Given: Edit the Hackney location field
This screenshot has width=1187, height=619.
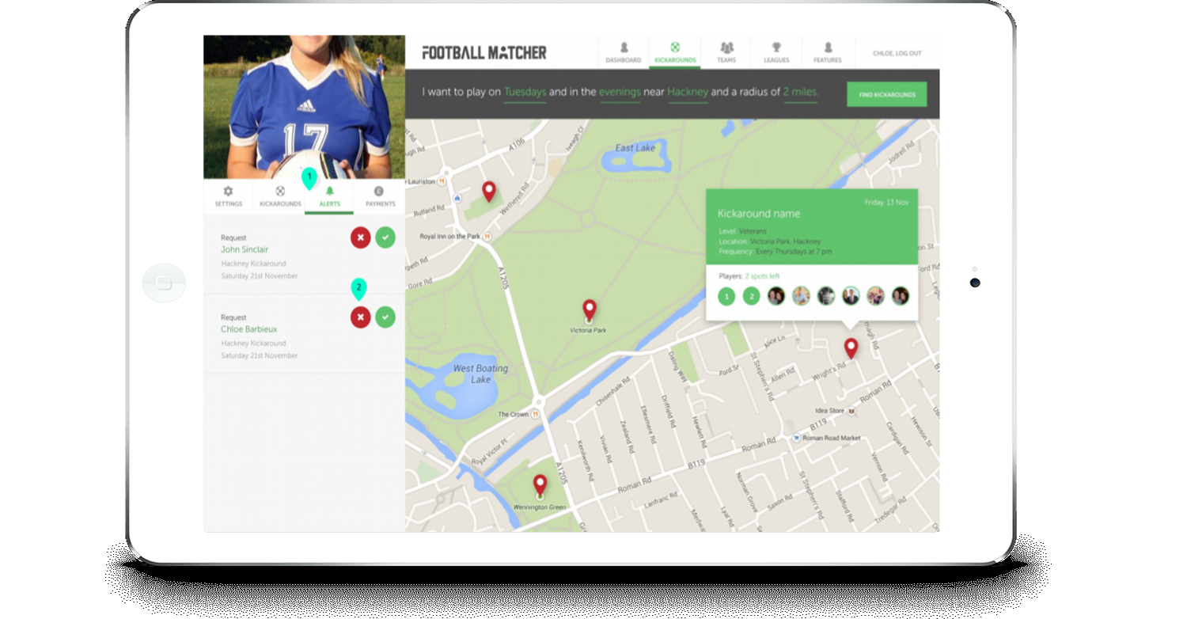Looking at the screenshot, I should coord(687,93).
